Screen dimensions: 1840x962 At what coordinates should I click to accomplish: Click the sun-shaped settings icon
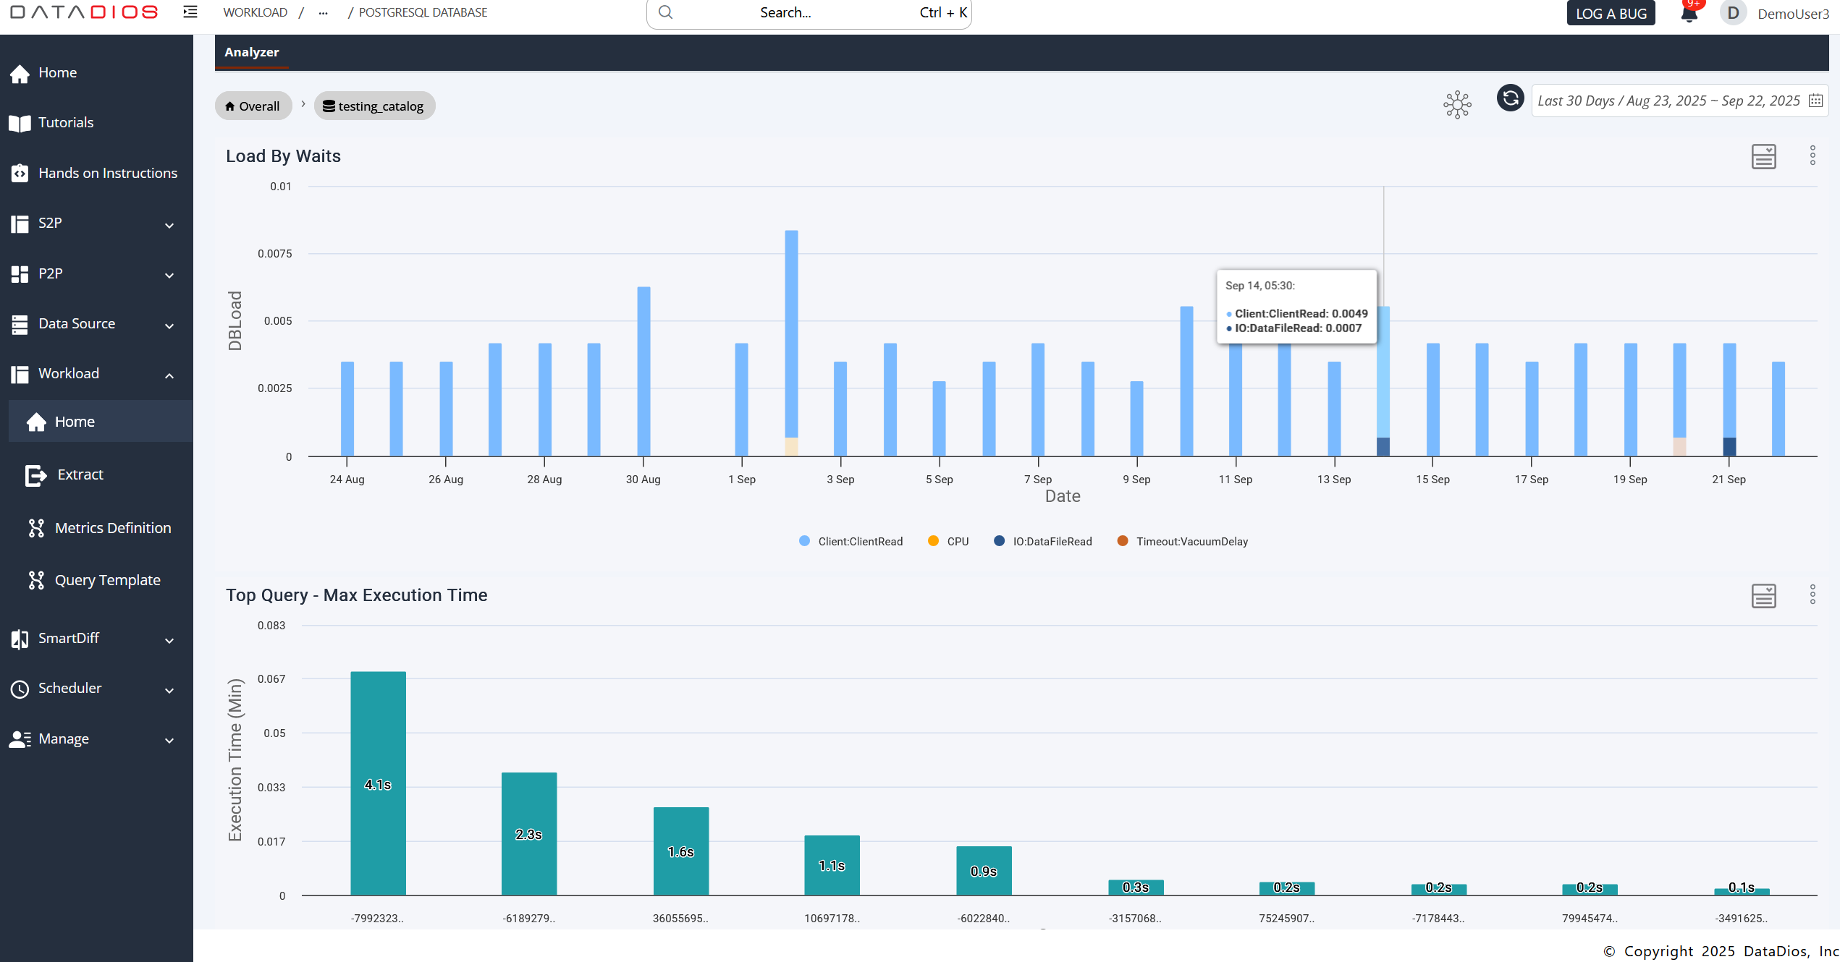pos(1457,105)
